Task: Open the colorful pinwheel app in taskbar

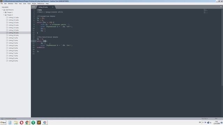Action: (45, 123)
